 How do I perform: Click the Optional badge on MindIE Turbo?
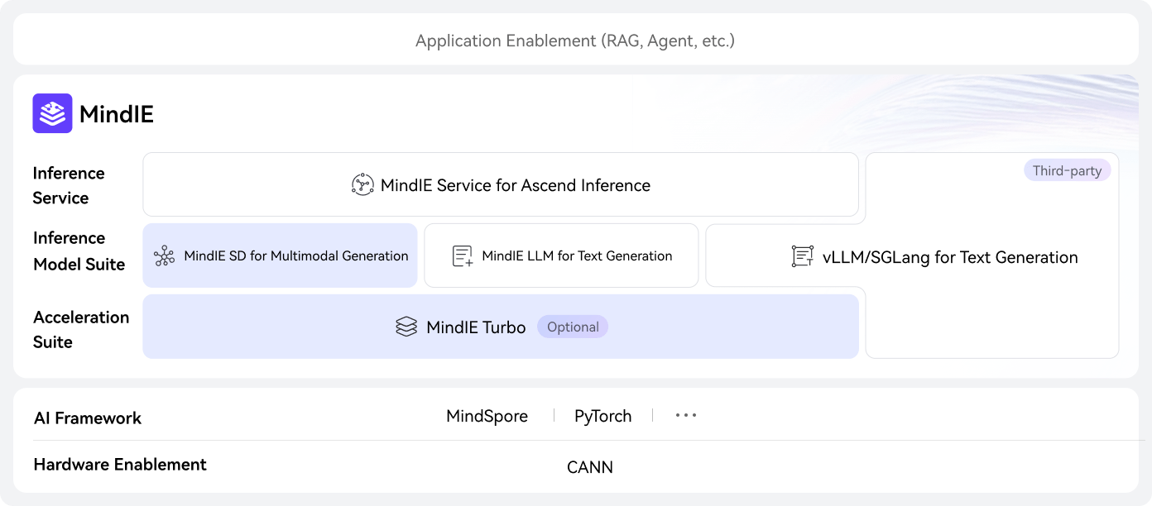(573, 327)
